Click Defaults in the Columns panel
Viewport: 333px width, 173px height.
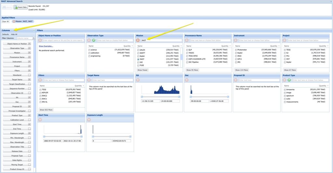(x=6, y=34)
